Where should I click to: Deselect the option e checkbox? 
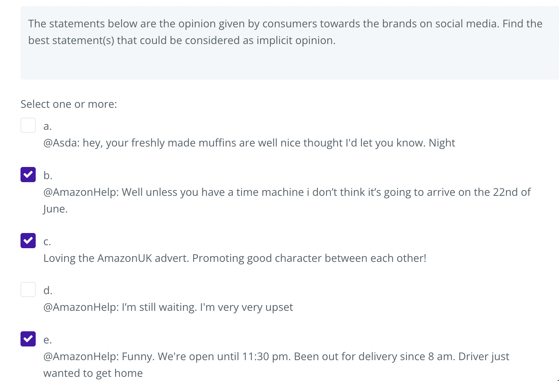[28, 339]
